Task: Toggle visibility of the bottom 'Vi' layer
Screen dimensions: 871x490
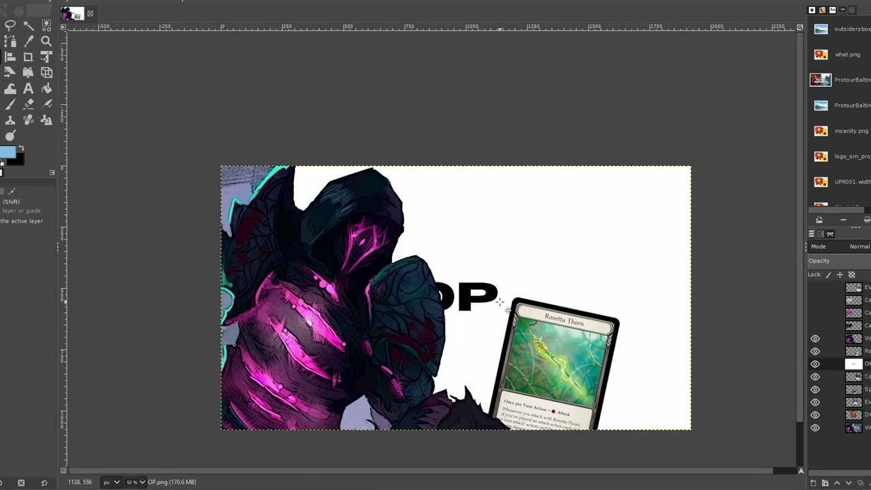Action: 815,427
